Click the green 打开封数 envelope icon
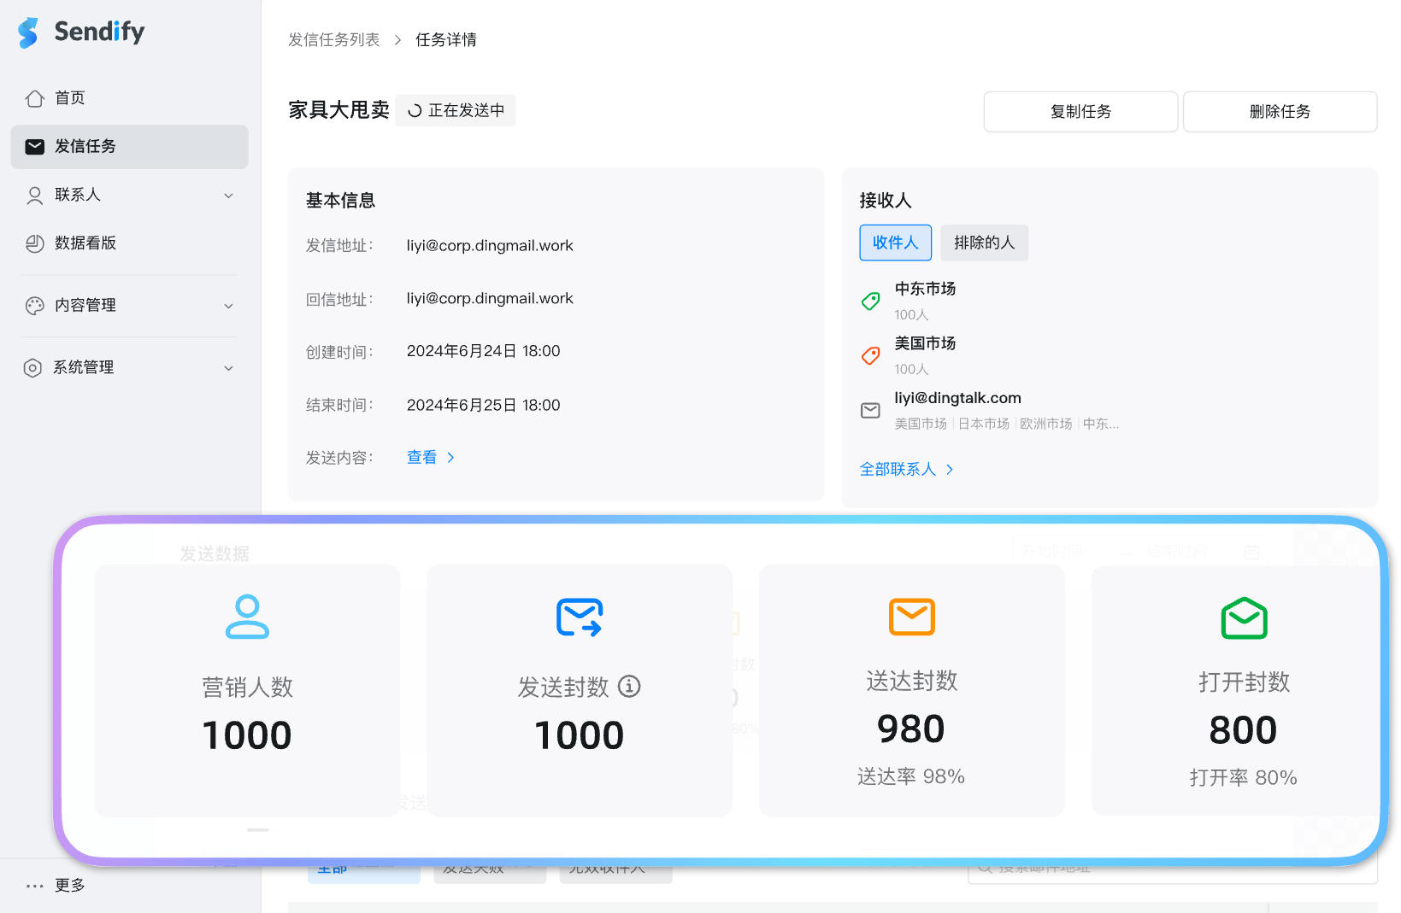Screen dimensions: 1401x913 pyautogui.click(x=1244, y=617)
